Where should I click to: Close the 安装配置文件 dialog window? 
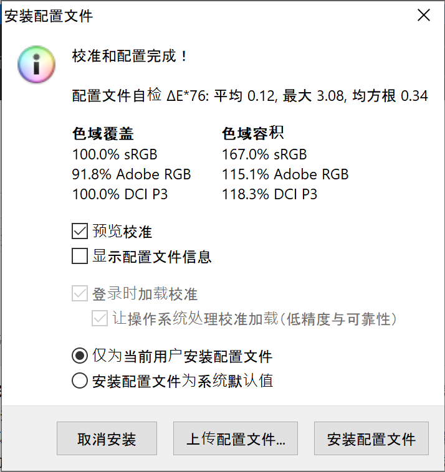[424, 15]
